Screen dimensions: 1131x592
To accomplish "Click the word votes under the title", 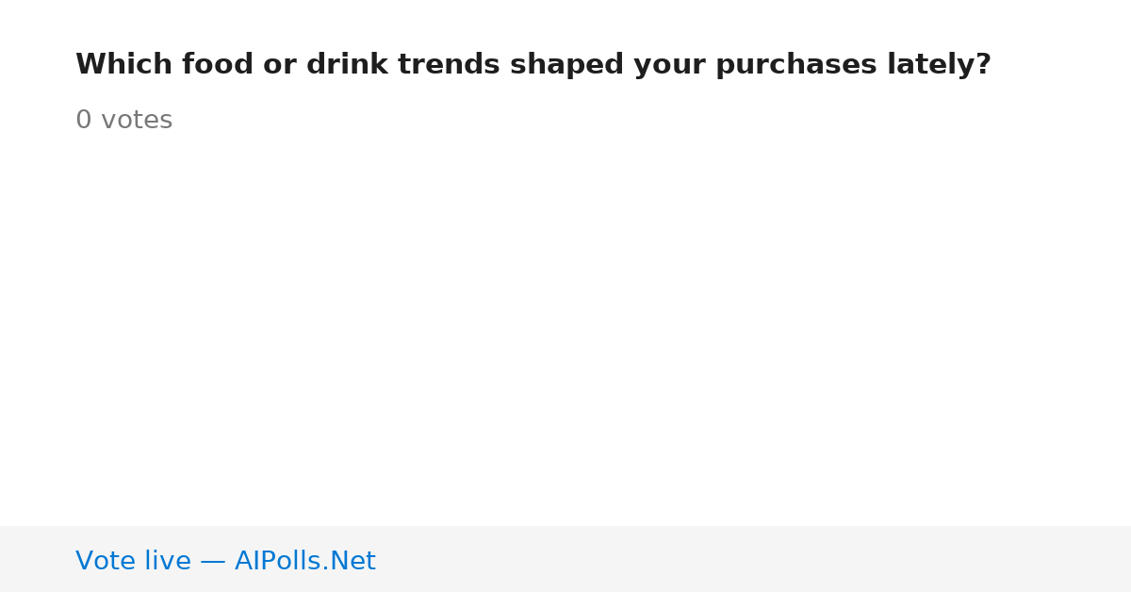I will tap(137, 121).
